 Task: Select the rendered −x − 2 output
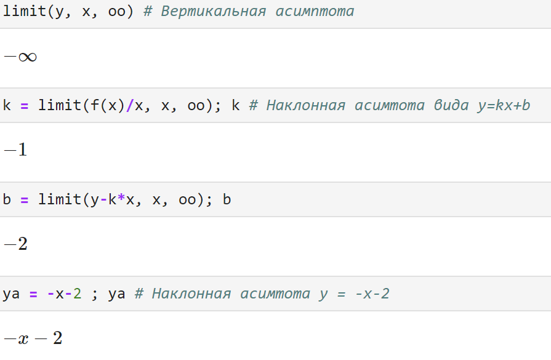coord(33,338)
